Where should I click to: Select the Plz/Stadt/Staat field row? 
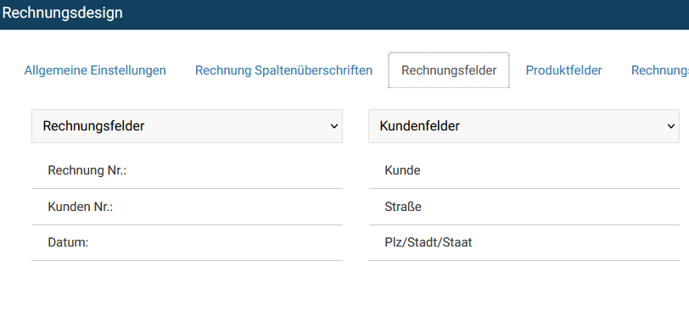(524, 243)
